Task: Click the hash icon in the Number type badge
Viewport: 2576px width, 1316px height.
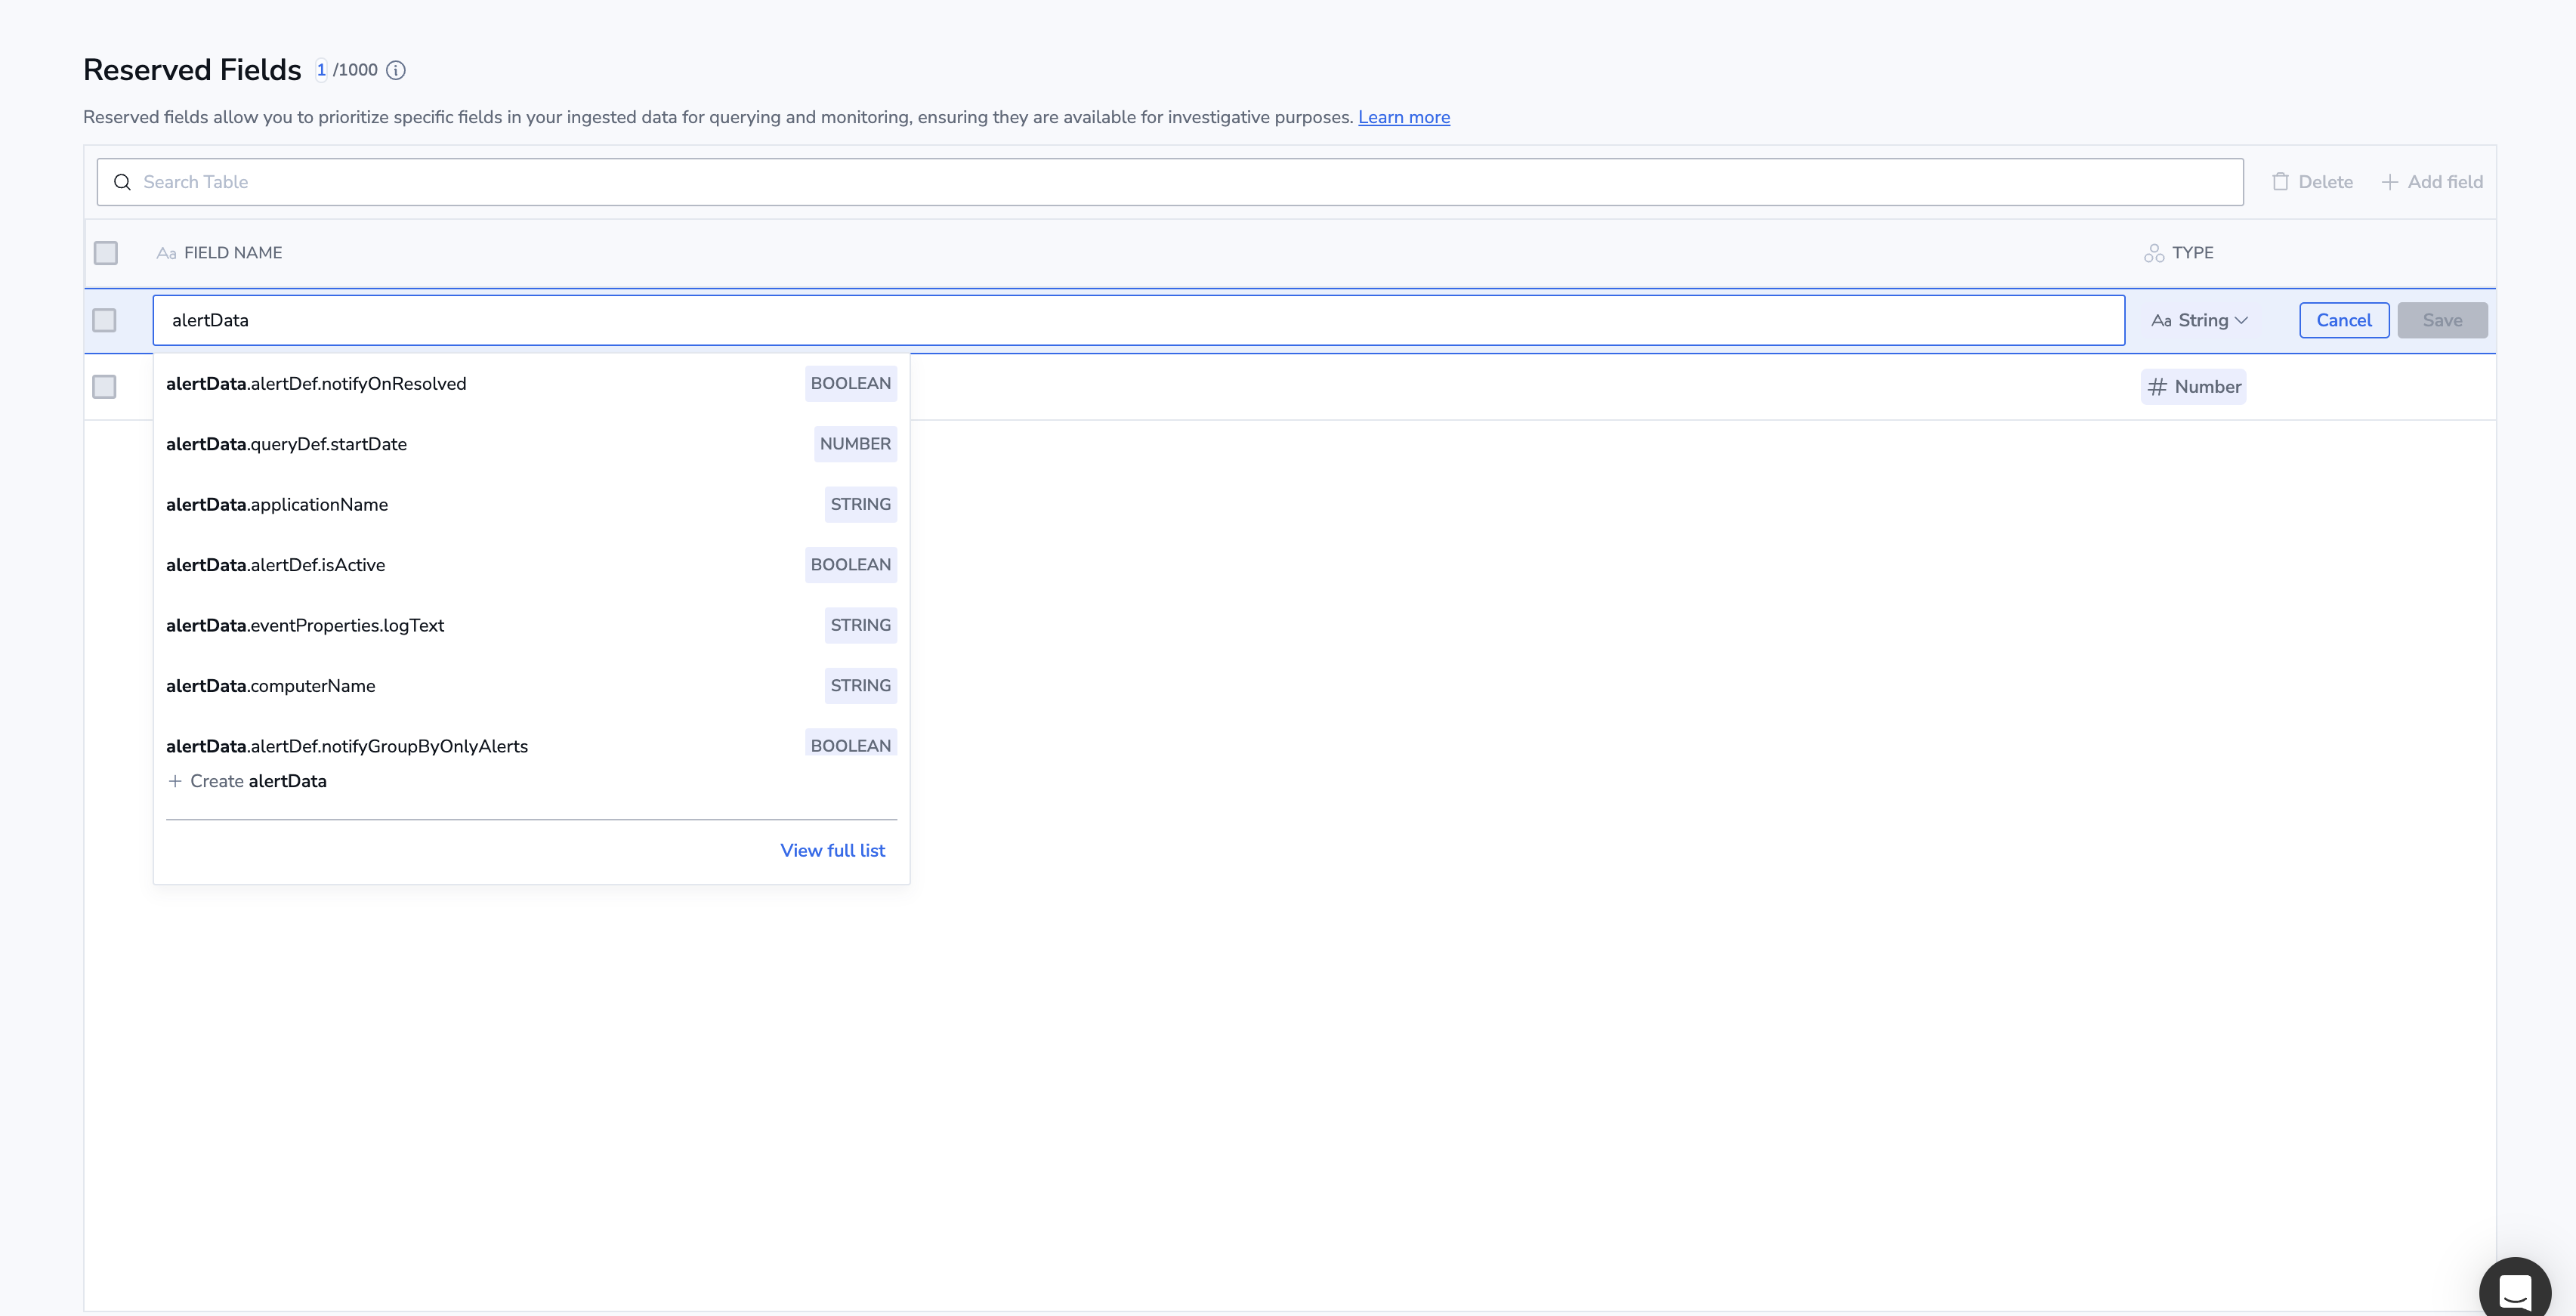Action: pyautogui.click(x=2157, y=387)
